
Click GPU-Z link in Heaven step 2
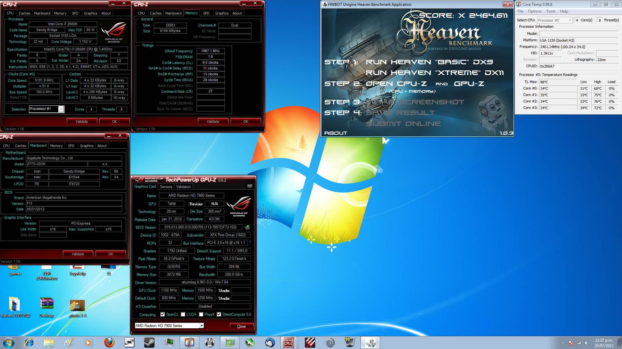(469, 84)
